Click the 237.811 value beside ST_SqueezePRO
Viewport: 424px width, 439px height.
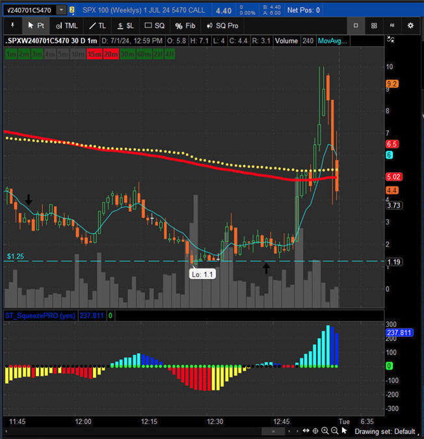[92, 316]
